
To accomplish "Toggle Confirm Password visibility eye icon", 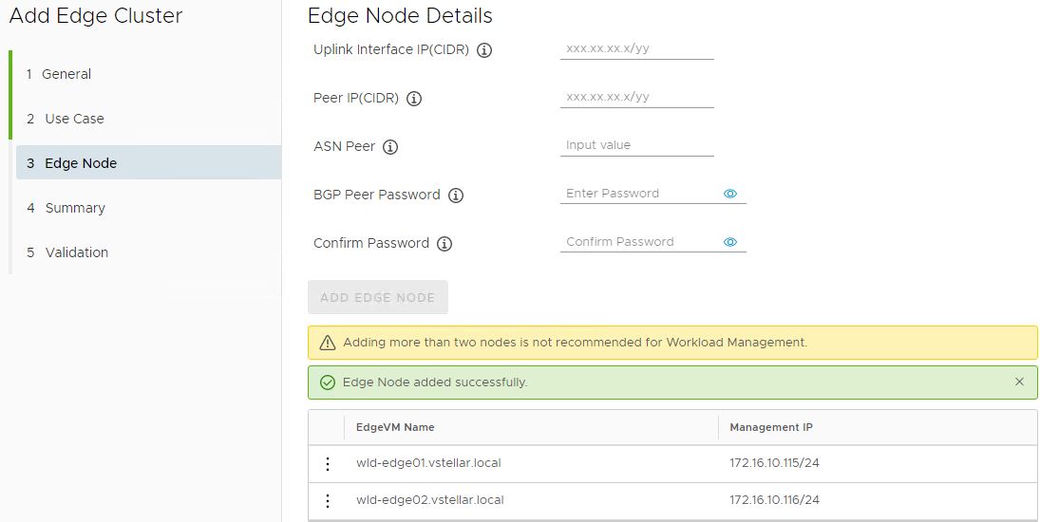I will [x=730, y=242].
